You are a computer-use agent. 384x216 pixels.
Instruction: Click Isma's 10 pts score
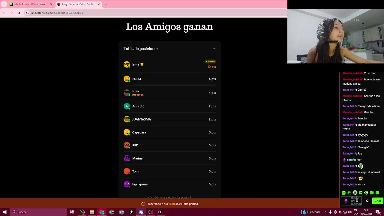[211, 67]
